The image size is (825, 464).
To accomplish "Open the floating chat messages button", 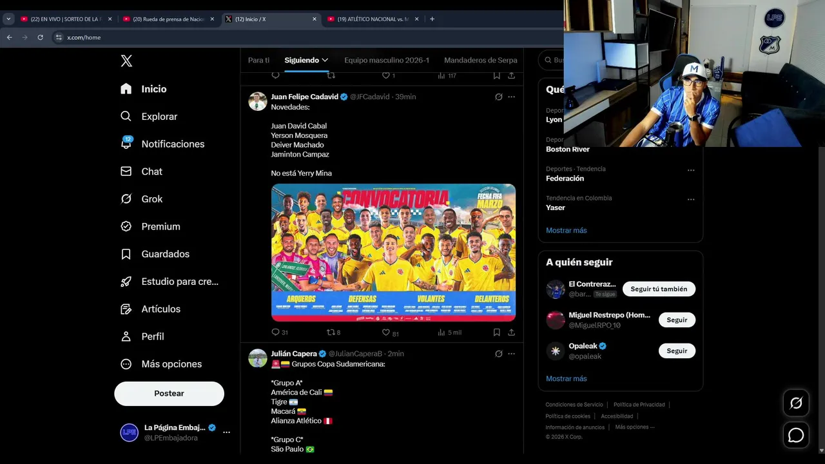I will coord(796,435).
